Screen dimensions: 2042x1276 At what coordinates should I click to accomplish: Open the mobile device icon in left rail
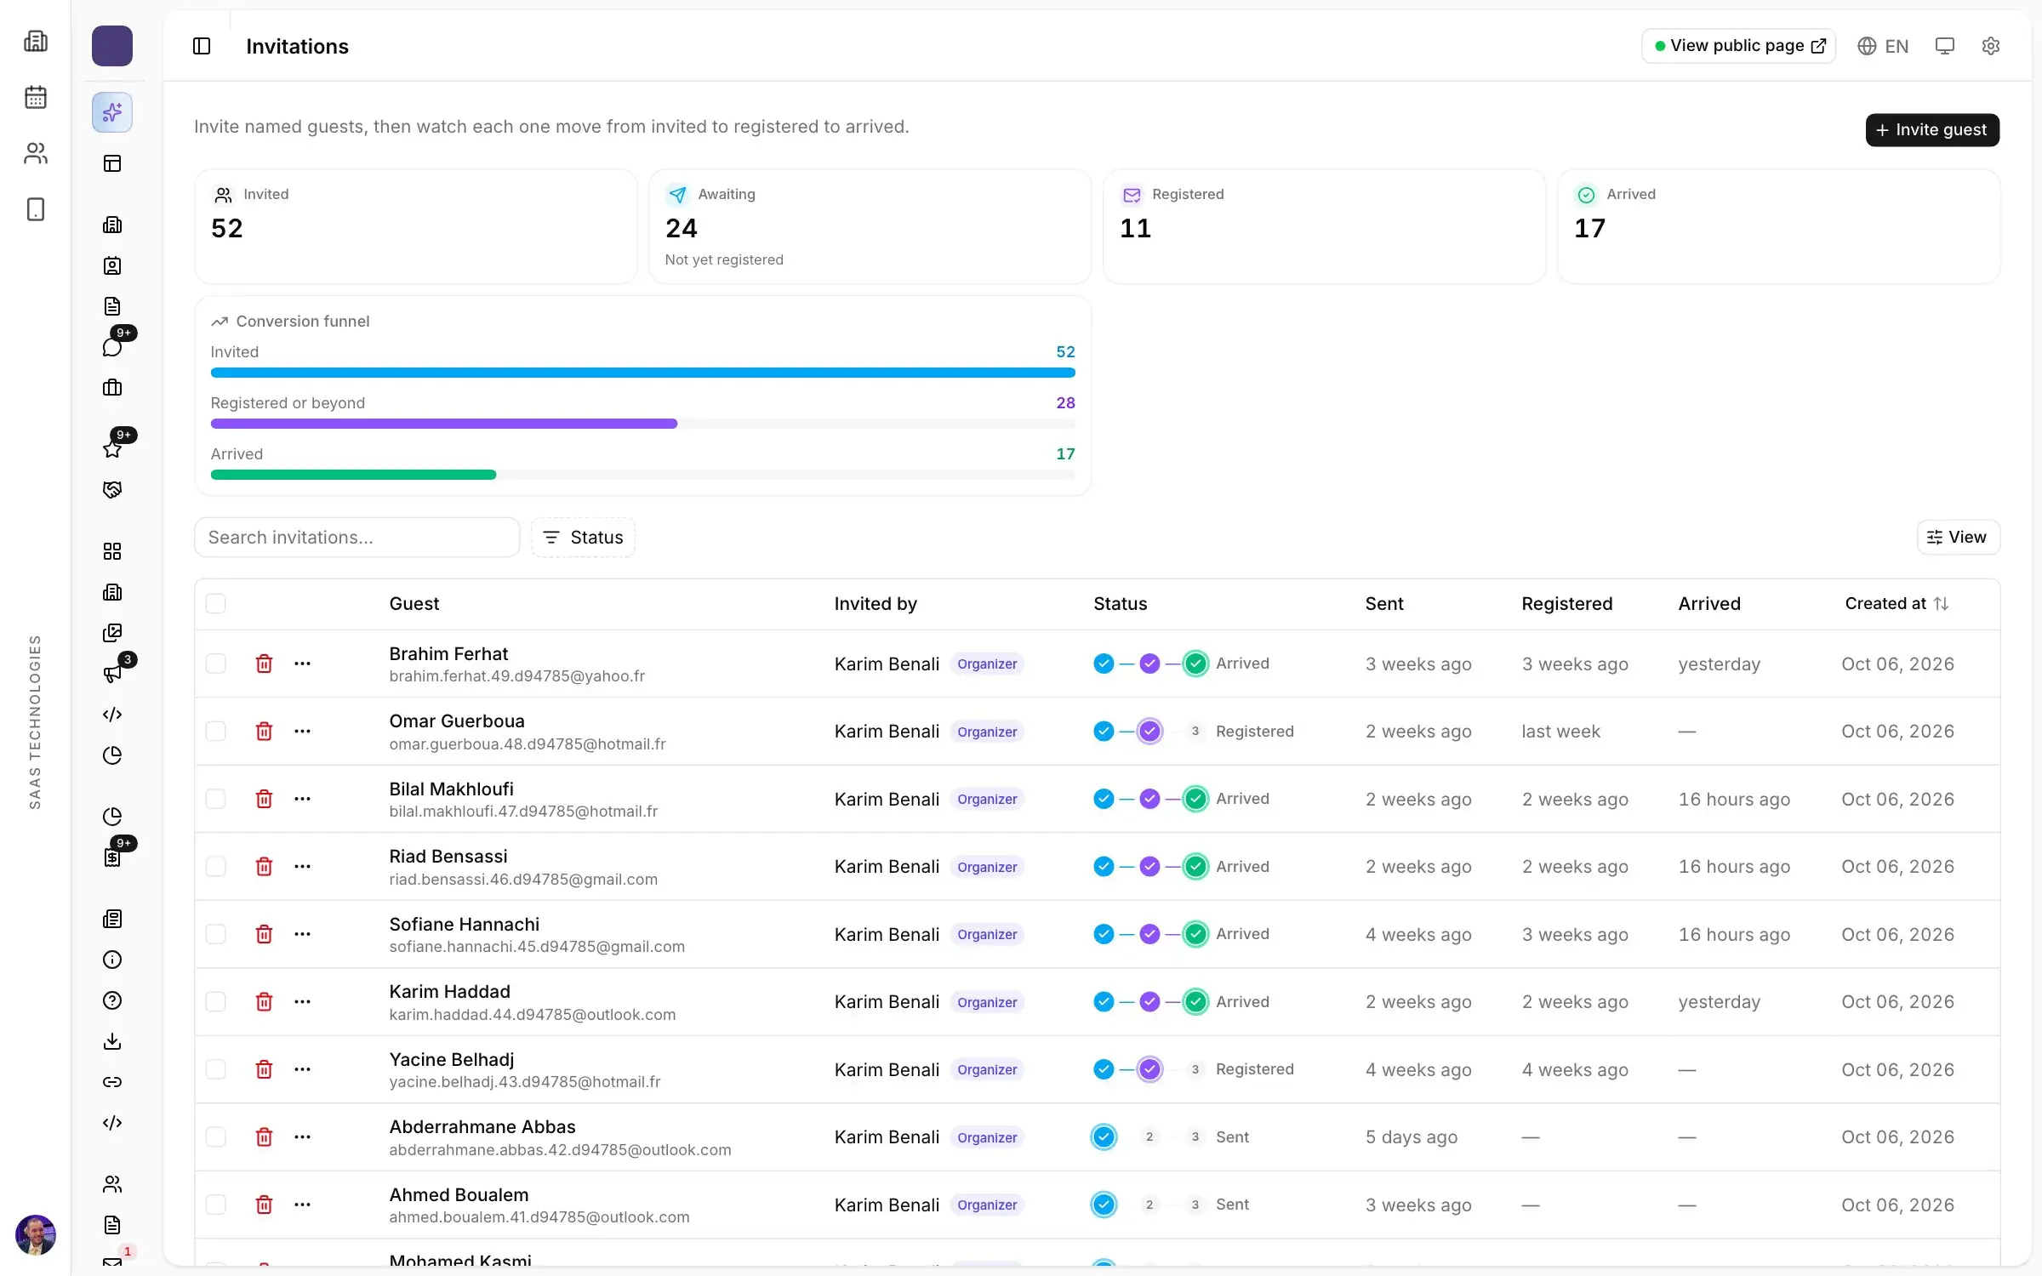[x=36, y=209]
